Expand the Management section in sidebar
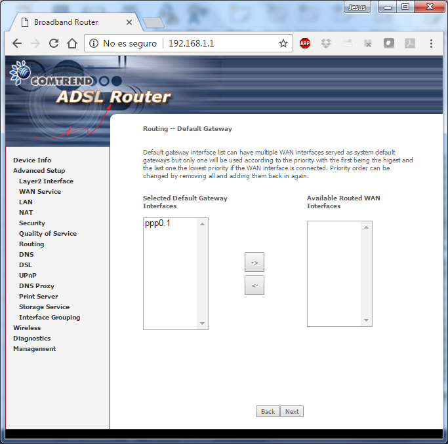 [35, 348]
